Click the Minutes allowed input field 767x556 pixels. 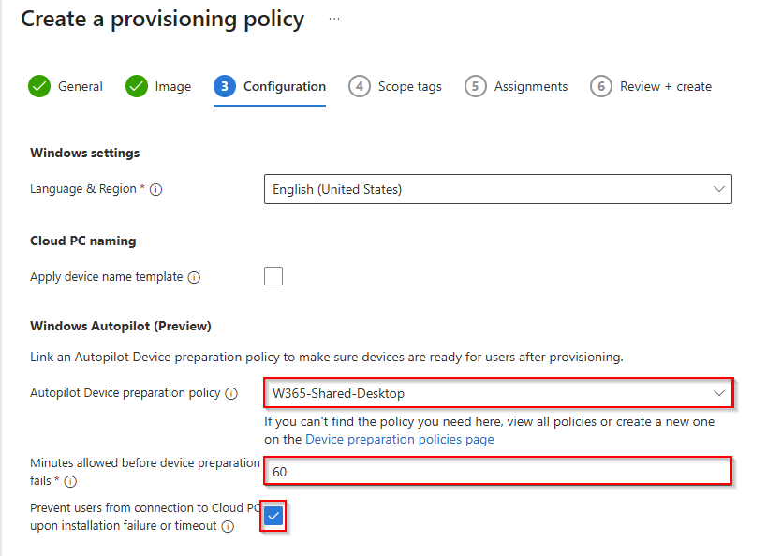click(497, 472)
